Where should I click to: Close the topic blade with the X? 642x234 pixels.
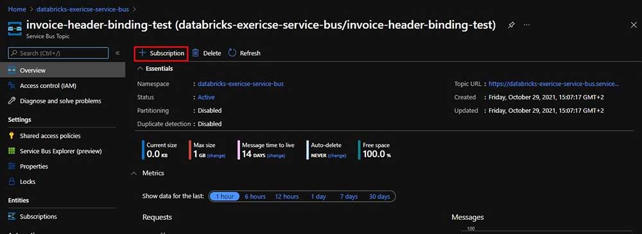[x=634, y=25]
